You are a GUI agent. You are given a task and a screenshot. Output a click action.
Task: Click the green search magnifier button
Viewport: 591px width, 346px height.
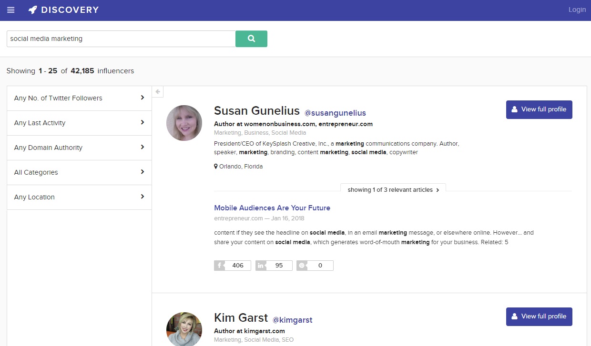tap(251, 39)
